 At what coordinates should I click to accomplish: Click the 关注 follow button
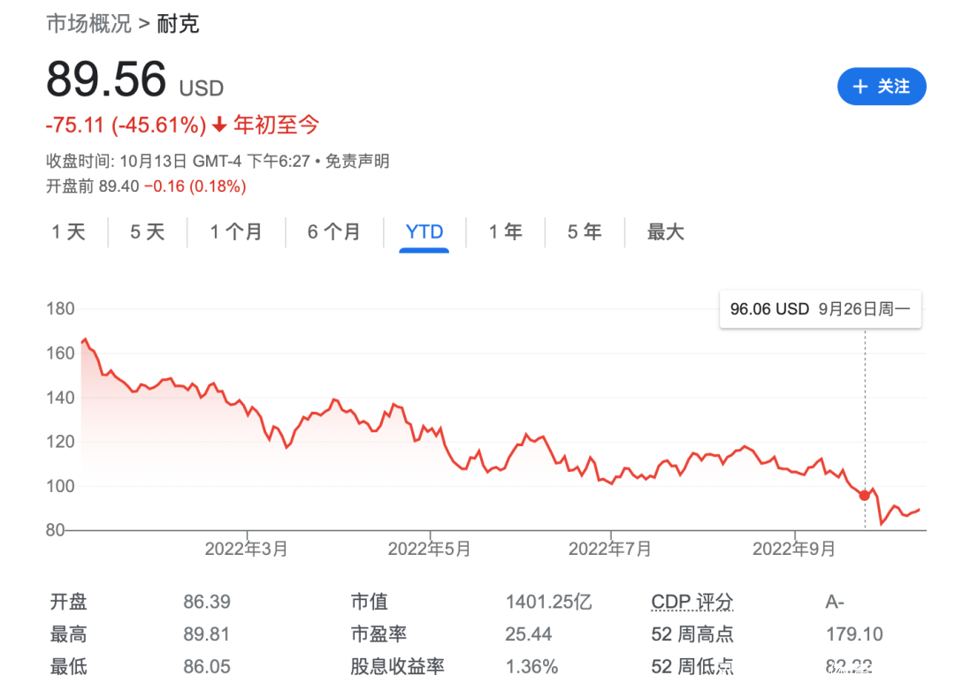pos(882,87)
